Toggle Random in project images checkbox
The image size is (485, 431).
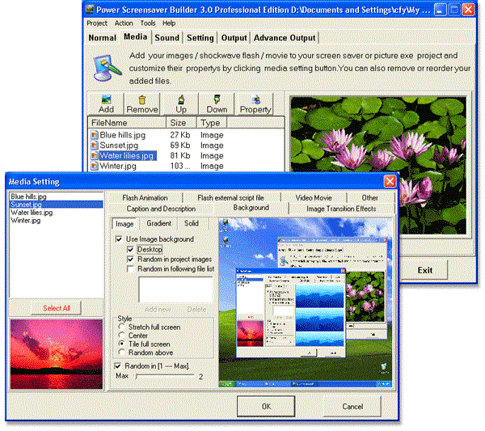[x=130, y=260]
